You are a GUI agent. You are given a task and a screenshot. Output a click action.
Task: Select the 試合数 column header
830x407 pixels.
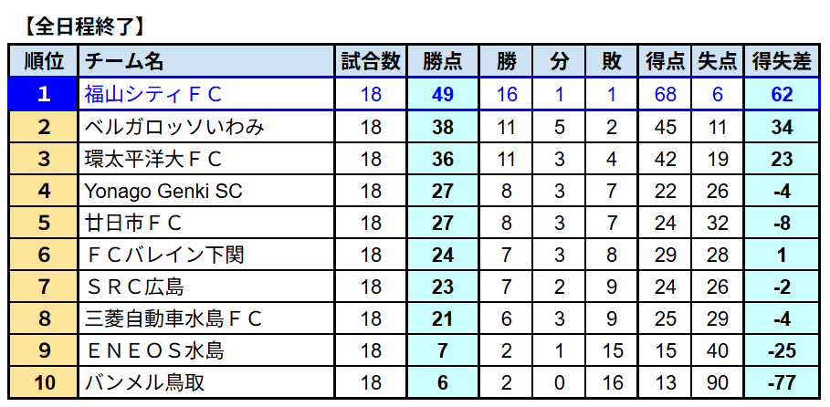[371, 62]
